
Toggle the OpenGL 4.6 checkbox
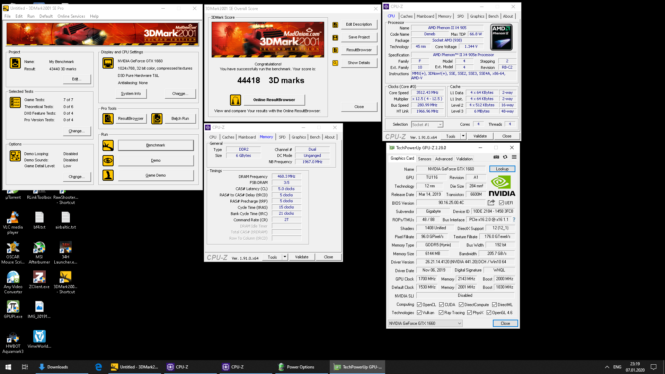coord(489,313)
